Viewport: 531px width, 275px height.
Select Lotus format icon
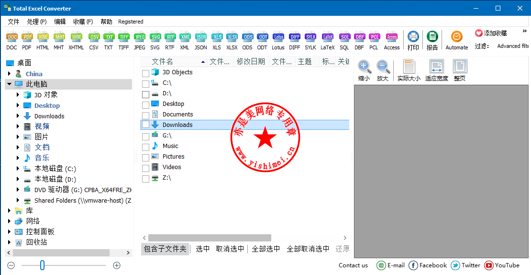click(x=278, y=41)
